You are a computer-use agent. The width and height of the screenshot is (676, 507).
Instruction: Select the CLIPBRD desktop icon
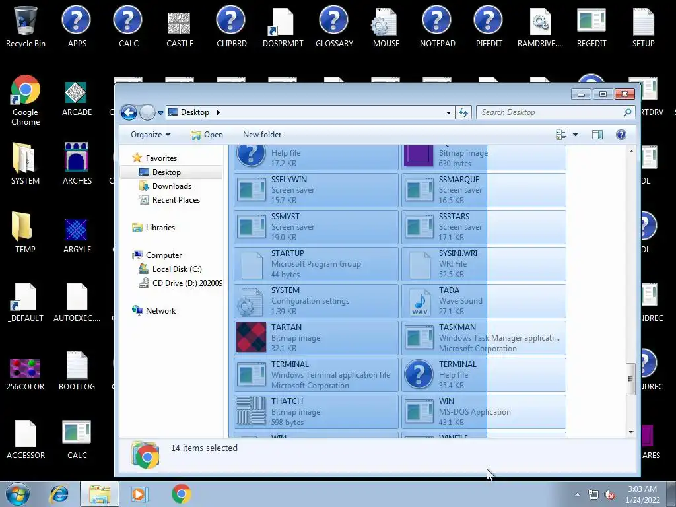[232, 26]
